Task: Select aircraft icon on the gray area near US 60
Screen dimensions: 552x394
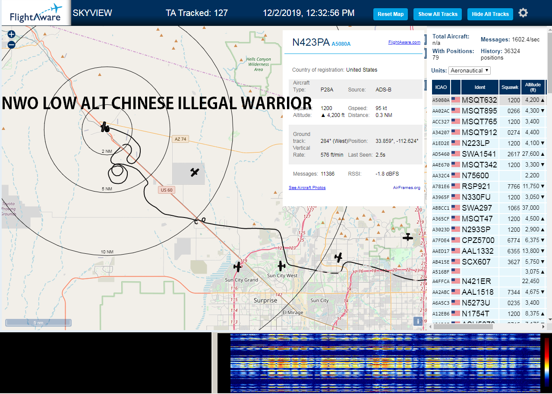Action: (195, 172)
